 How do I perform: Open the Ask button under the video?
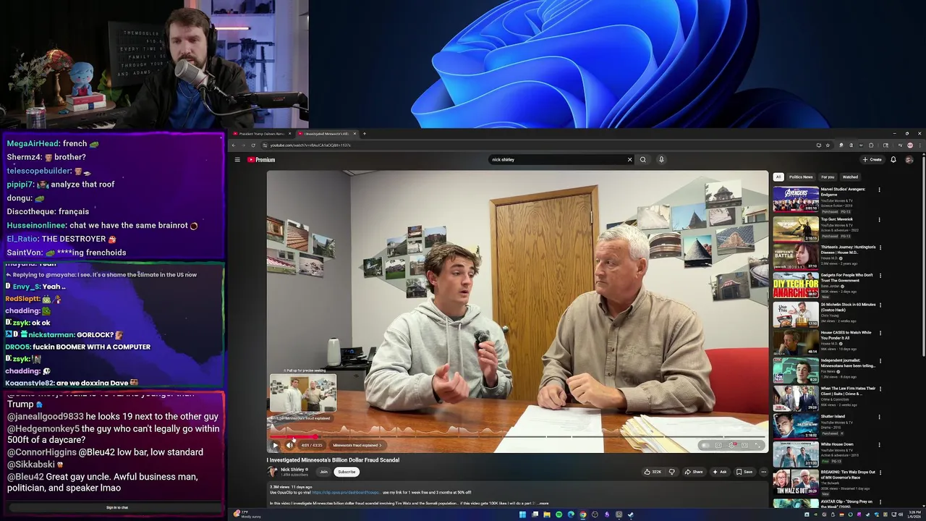[720, 472]
